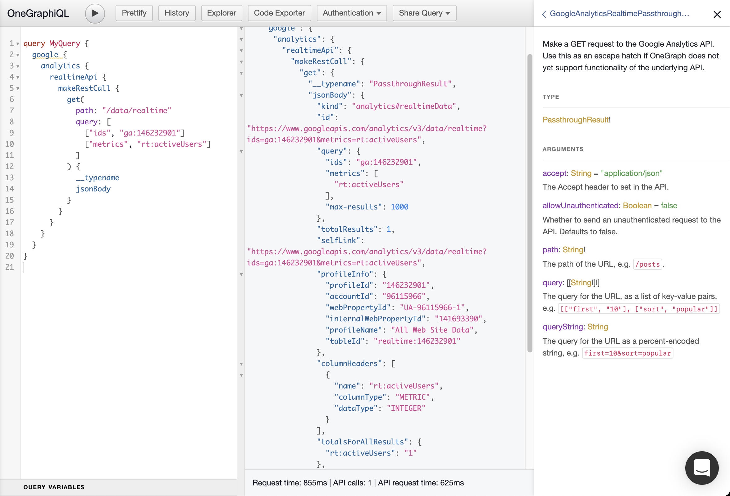
Task: Collapse the analytics block fold arrow at line 3
Action: (18, 66)
